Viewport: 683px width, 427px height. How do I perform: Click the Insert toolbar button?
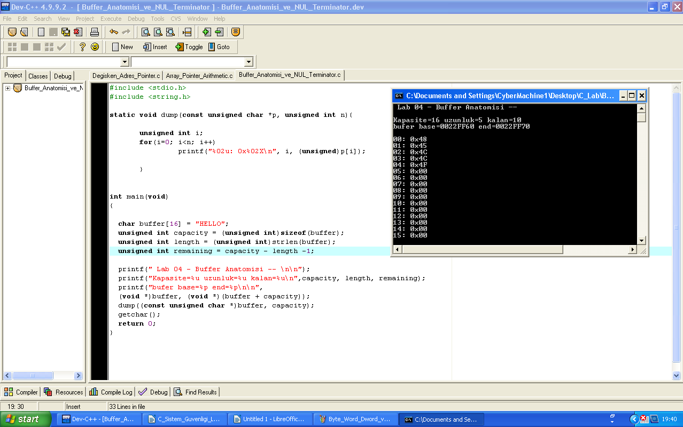pyautogui.click(x=155, y=47)
